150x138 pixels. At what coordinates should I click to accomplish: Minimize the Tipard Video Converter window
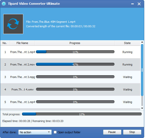pos(132,4)
